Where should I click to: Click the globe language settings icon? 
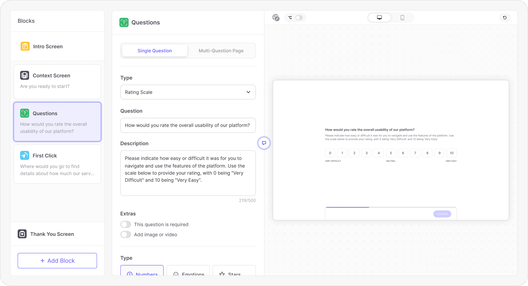276,17
